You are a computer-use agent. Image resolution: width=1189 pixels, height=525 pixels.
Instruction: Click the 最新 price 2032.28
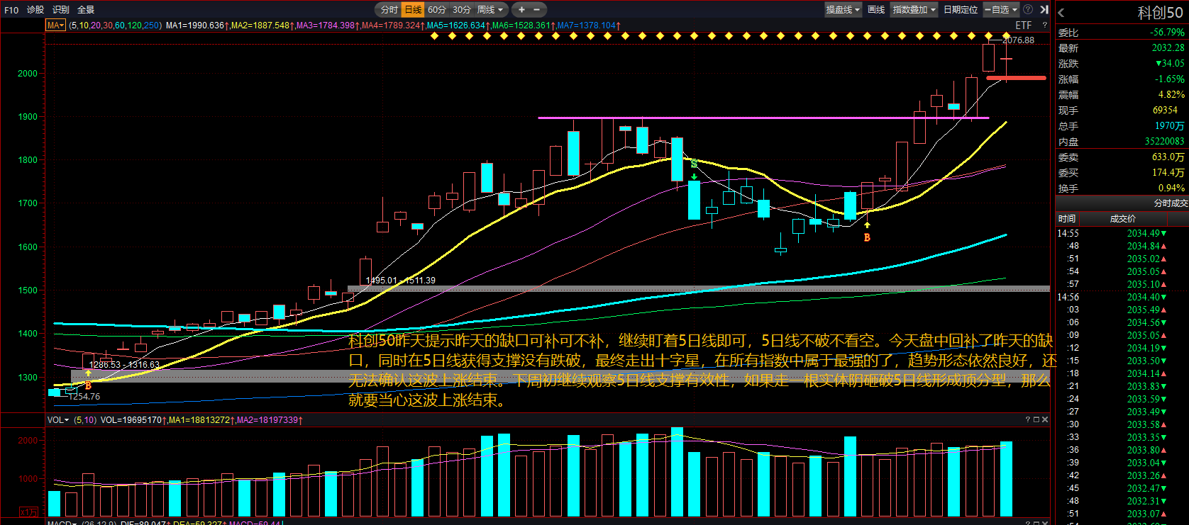click(x=1168, y=48)
